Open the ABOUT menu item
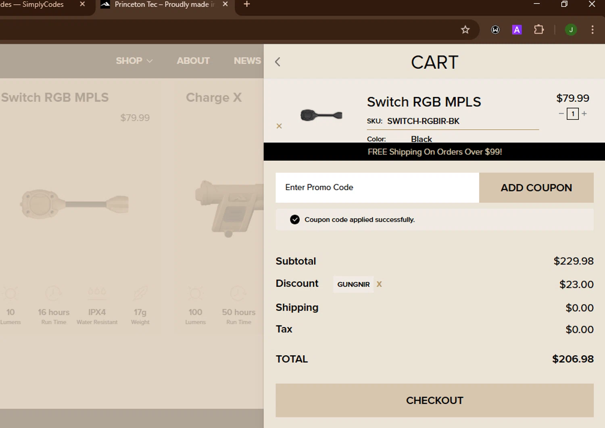 point(193,61)
